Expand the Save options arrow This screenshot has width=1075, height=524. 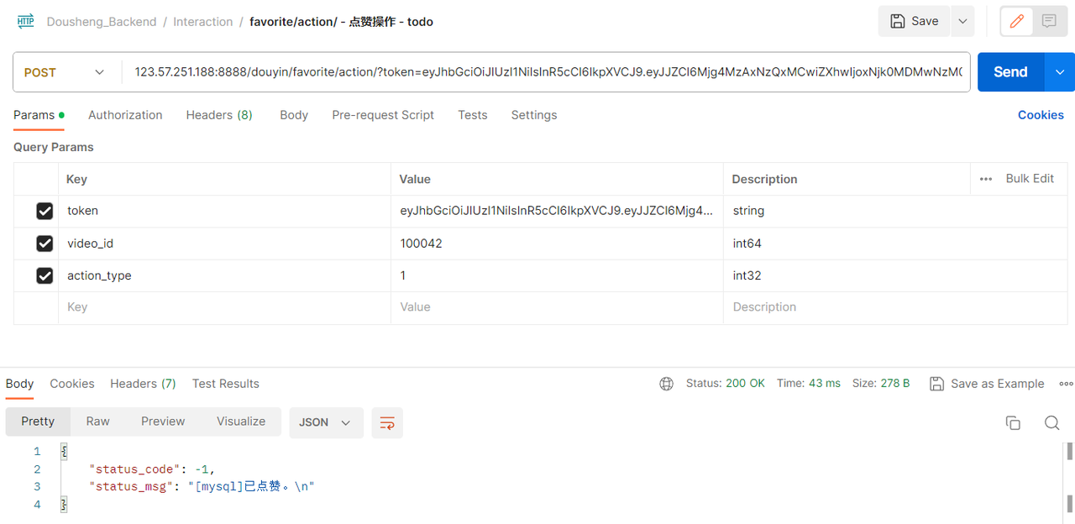tap(962, 21)
